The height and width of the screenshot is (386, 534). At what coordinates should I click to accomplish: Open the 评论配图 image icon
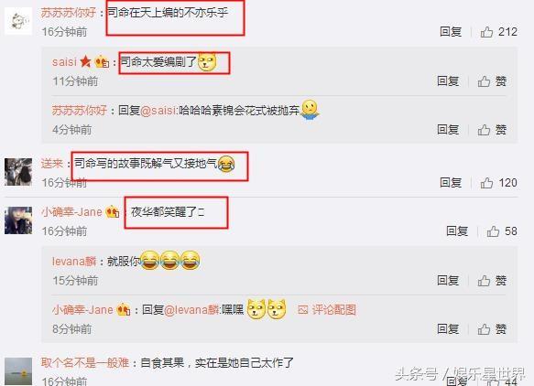click(x=303, y=310)
